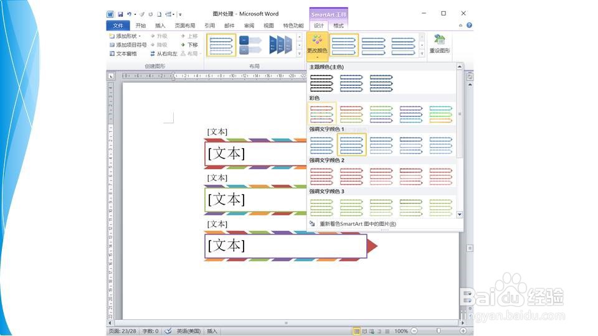The height and width of the screenshot is (336, 598).
Task: Choose first dark primary theme color option
Action: (x=321, y=83)
